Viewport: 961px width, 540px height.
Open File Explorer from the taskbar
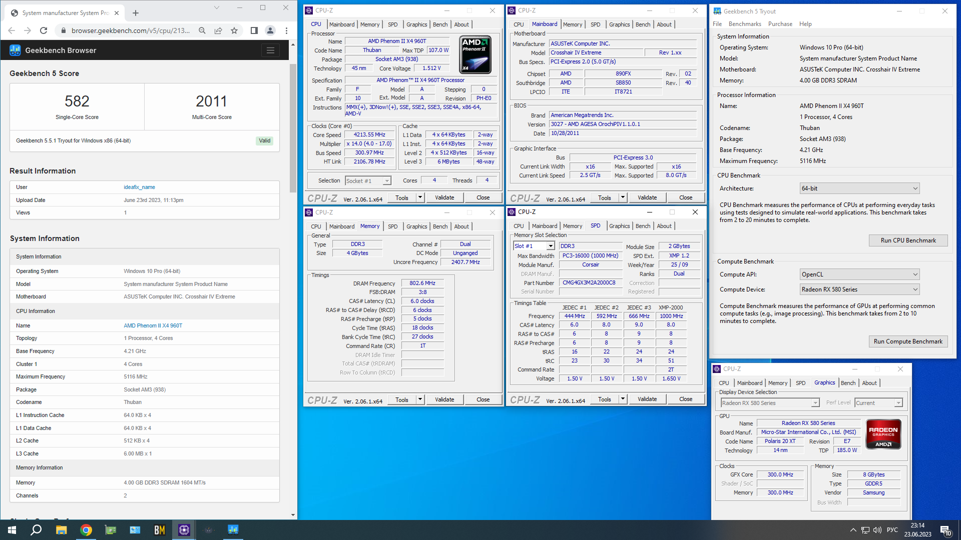[x=61, y=530]
